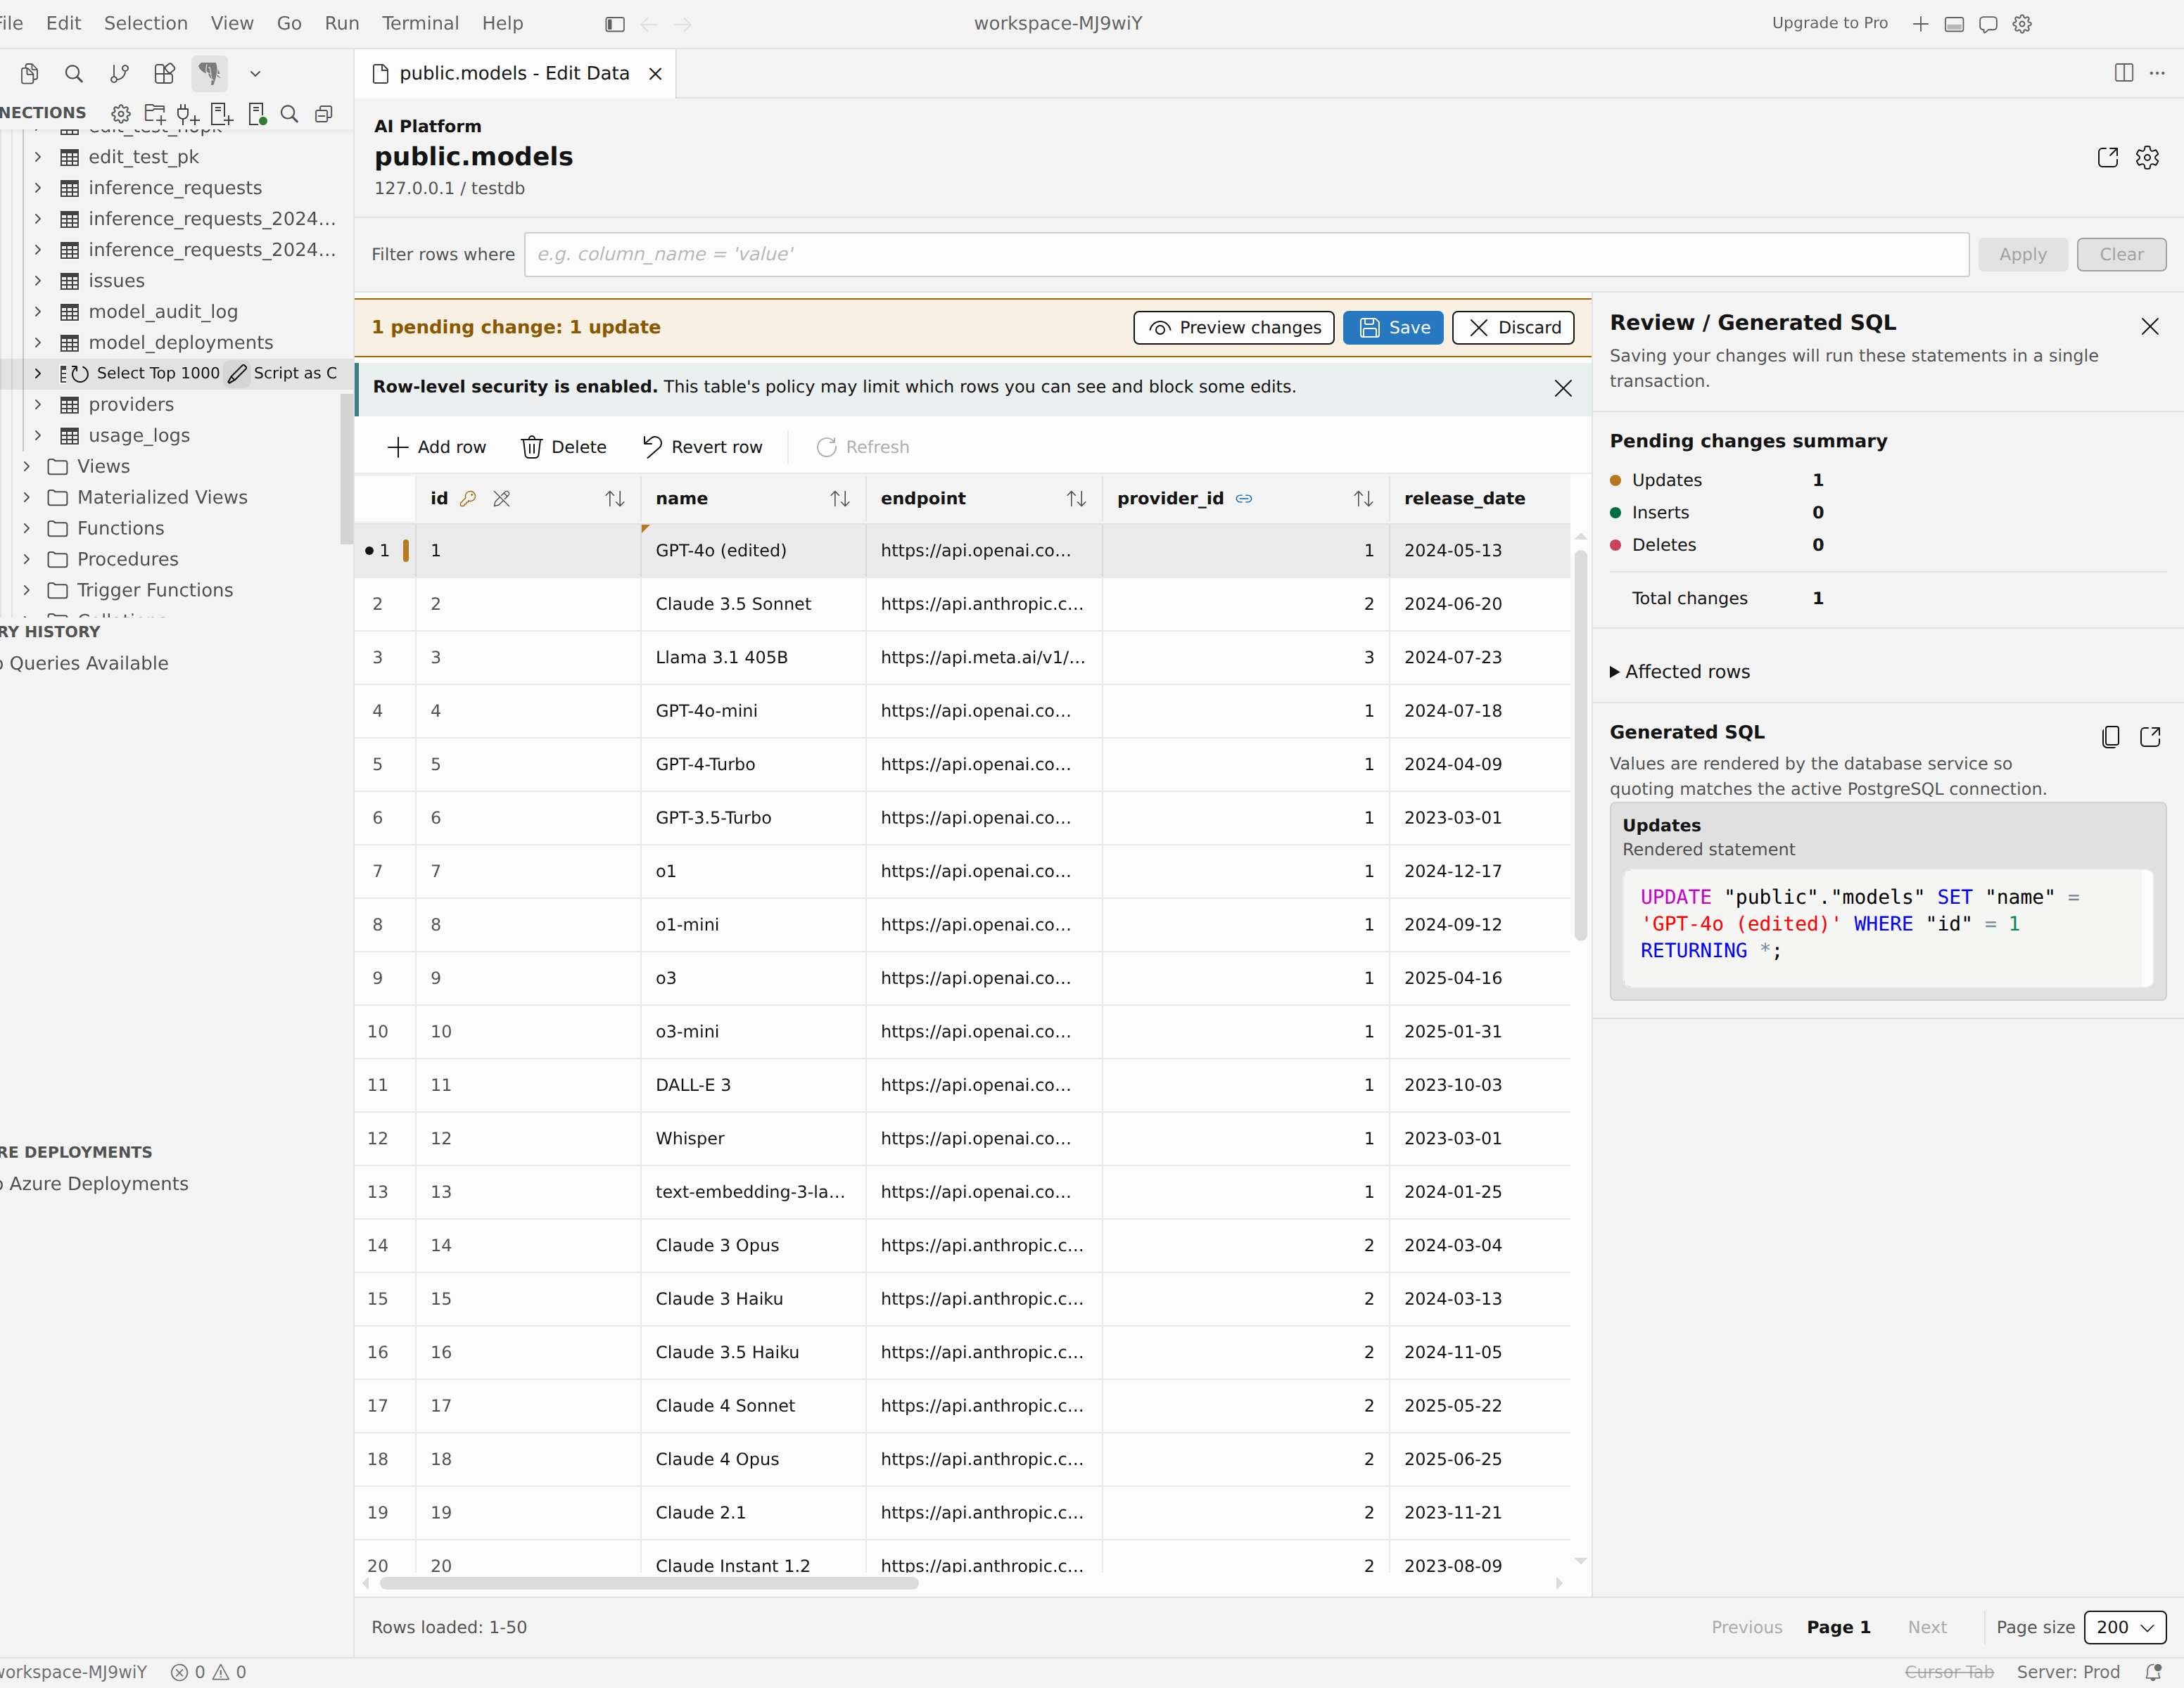Image resolution: width=2184 pixels, height=1688 pixels.
Task: Expand the model_deployments table node
Action: click(38, 343)
